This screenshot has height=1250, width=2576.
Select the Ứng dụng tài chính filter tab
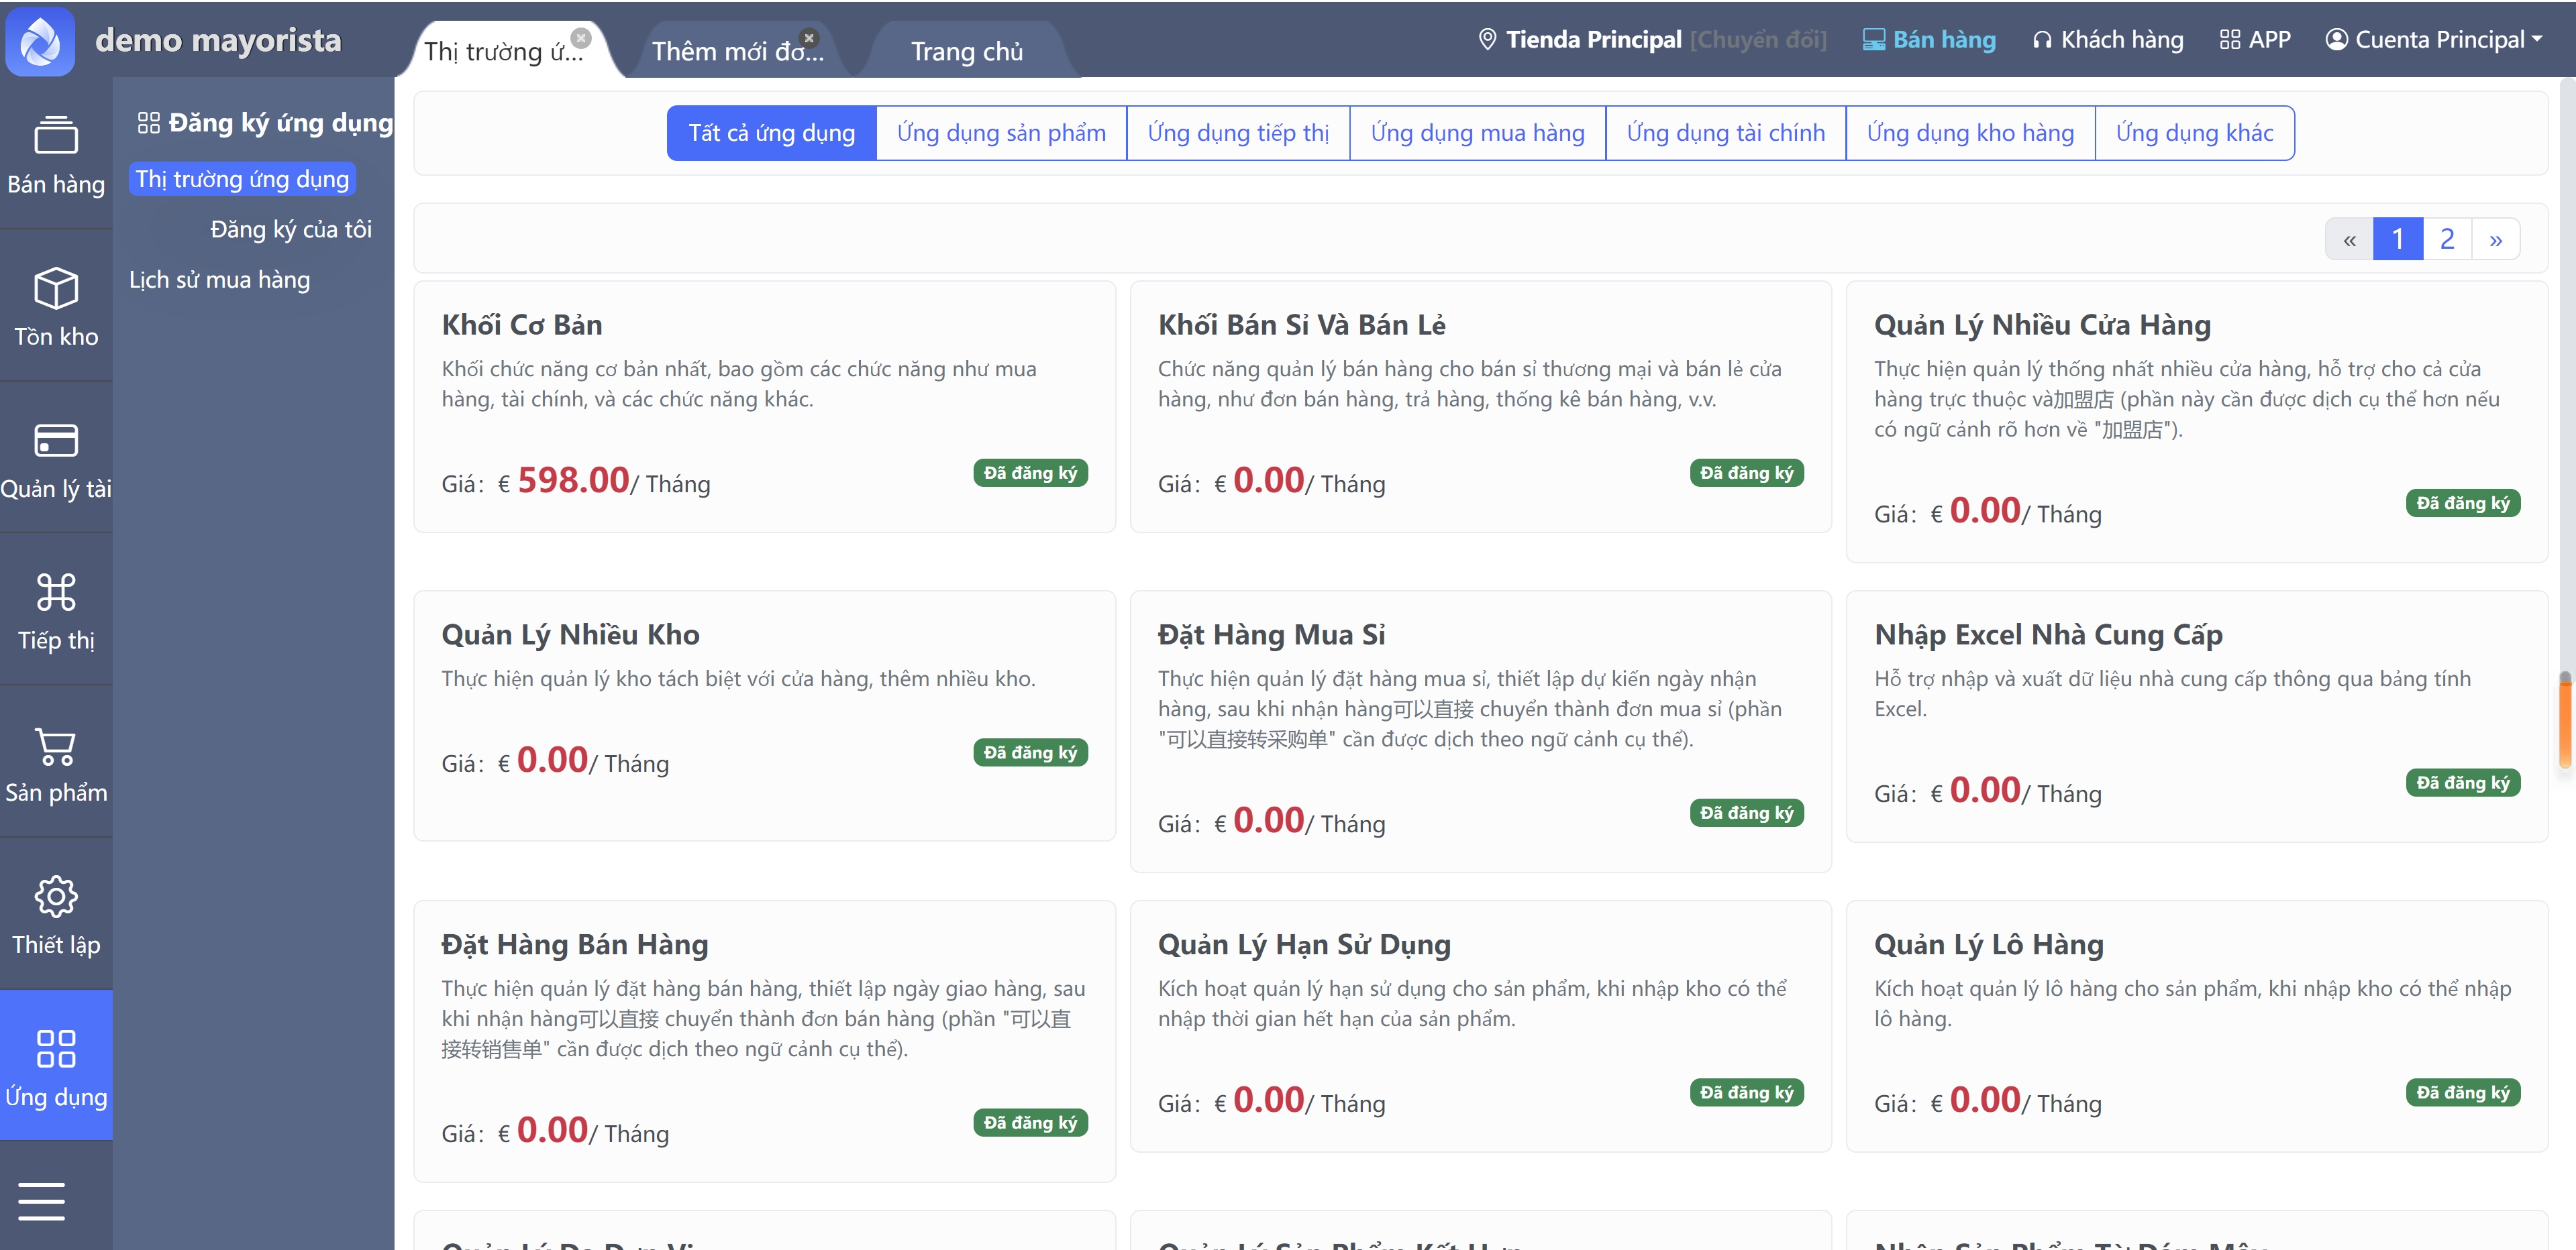coord(1725,133)
